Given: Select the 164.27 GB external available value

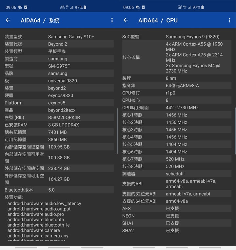Looking at the screenshot, I should click(59, 179).
